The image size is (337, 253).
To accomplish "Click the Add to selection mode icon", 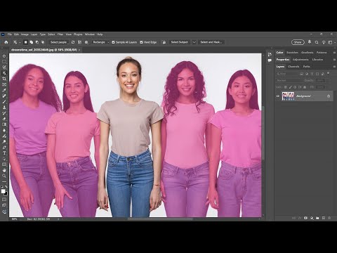I will [32, 42].
